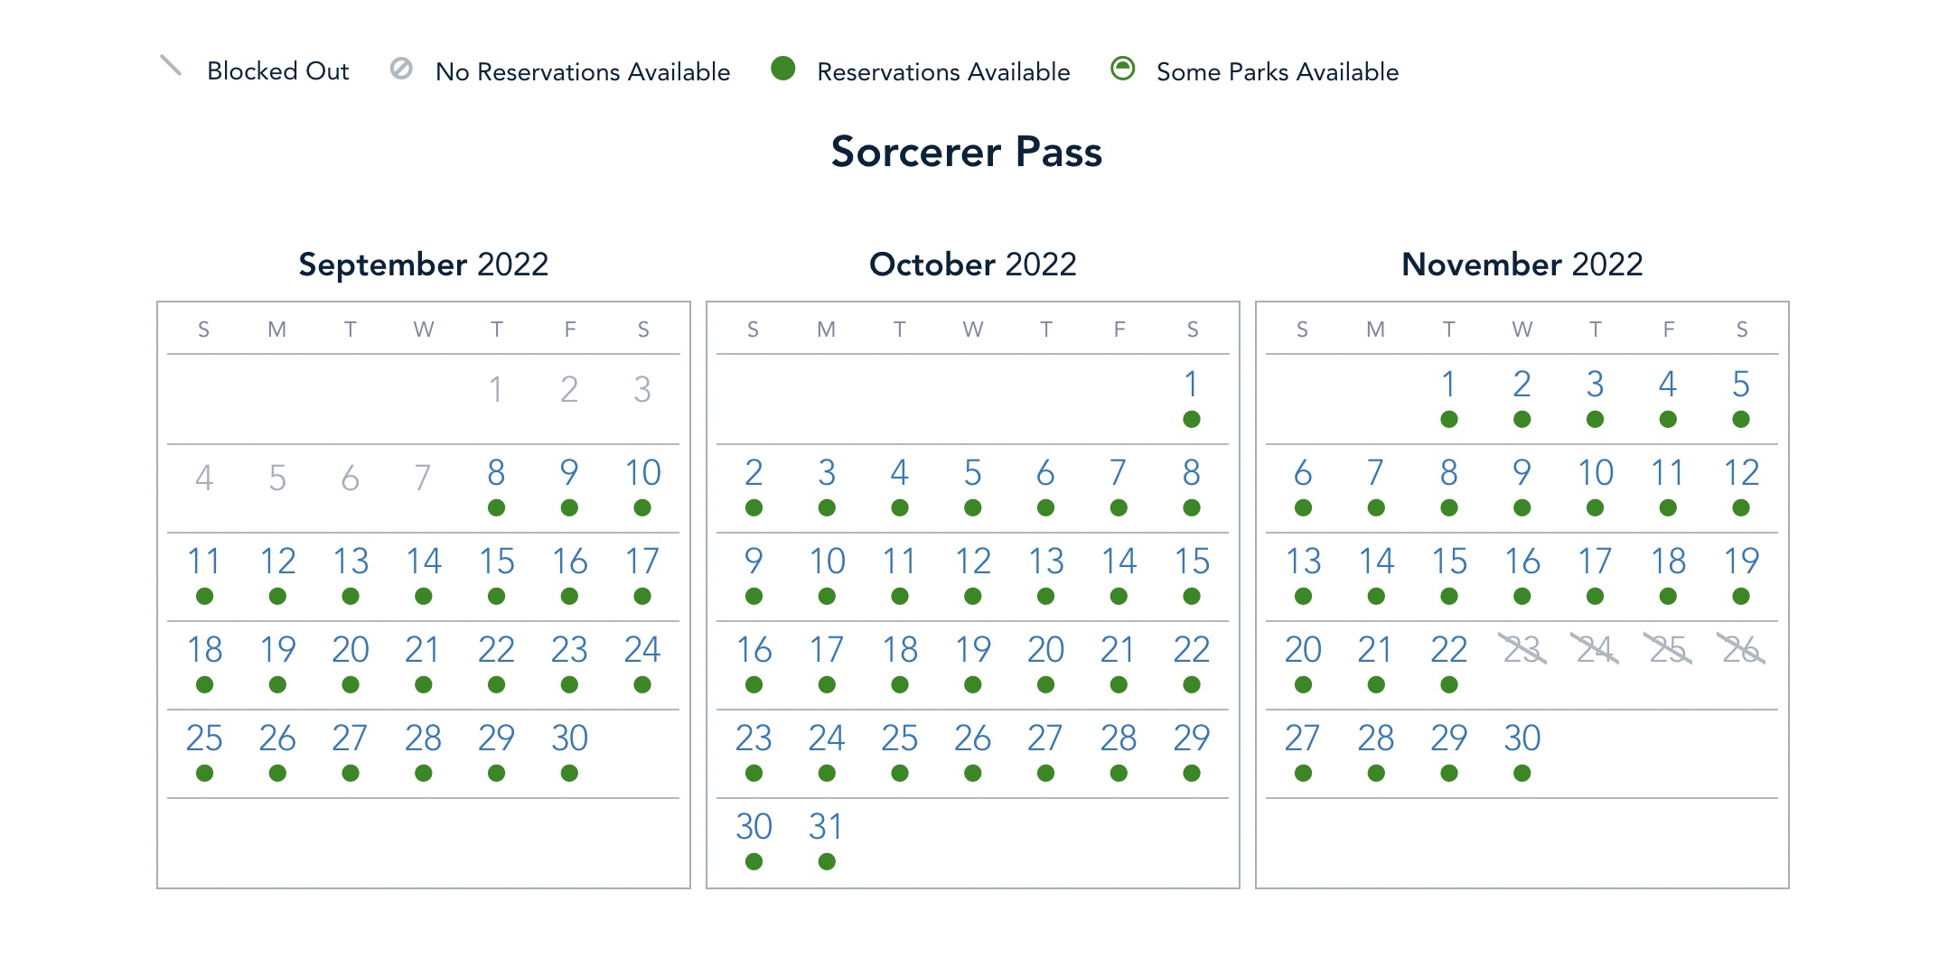Pick October 8 date
This screenshot has height=966, width=1957.
(1192, 473)
